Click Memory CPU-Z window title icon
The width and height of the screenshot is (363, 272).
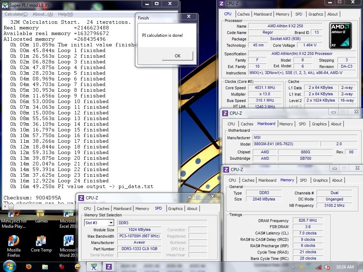(x=226, y=170)
